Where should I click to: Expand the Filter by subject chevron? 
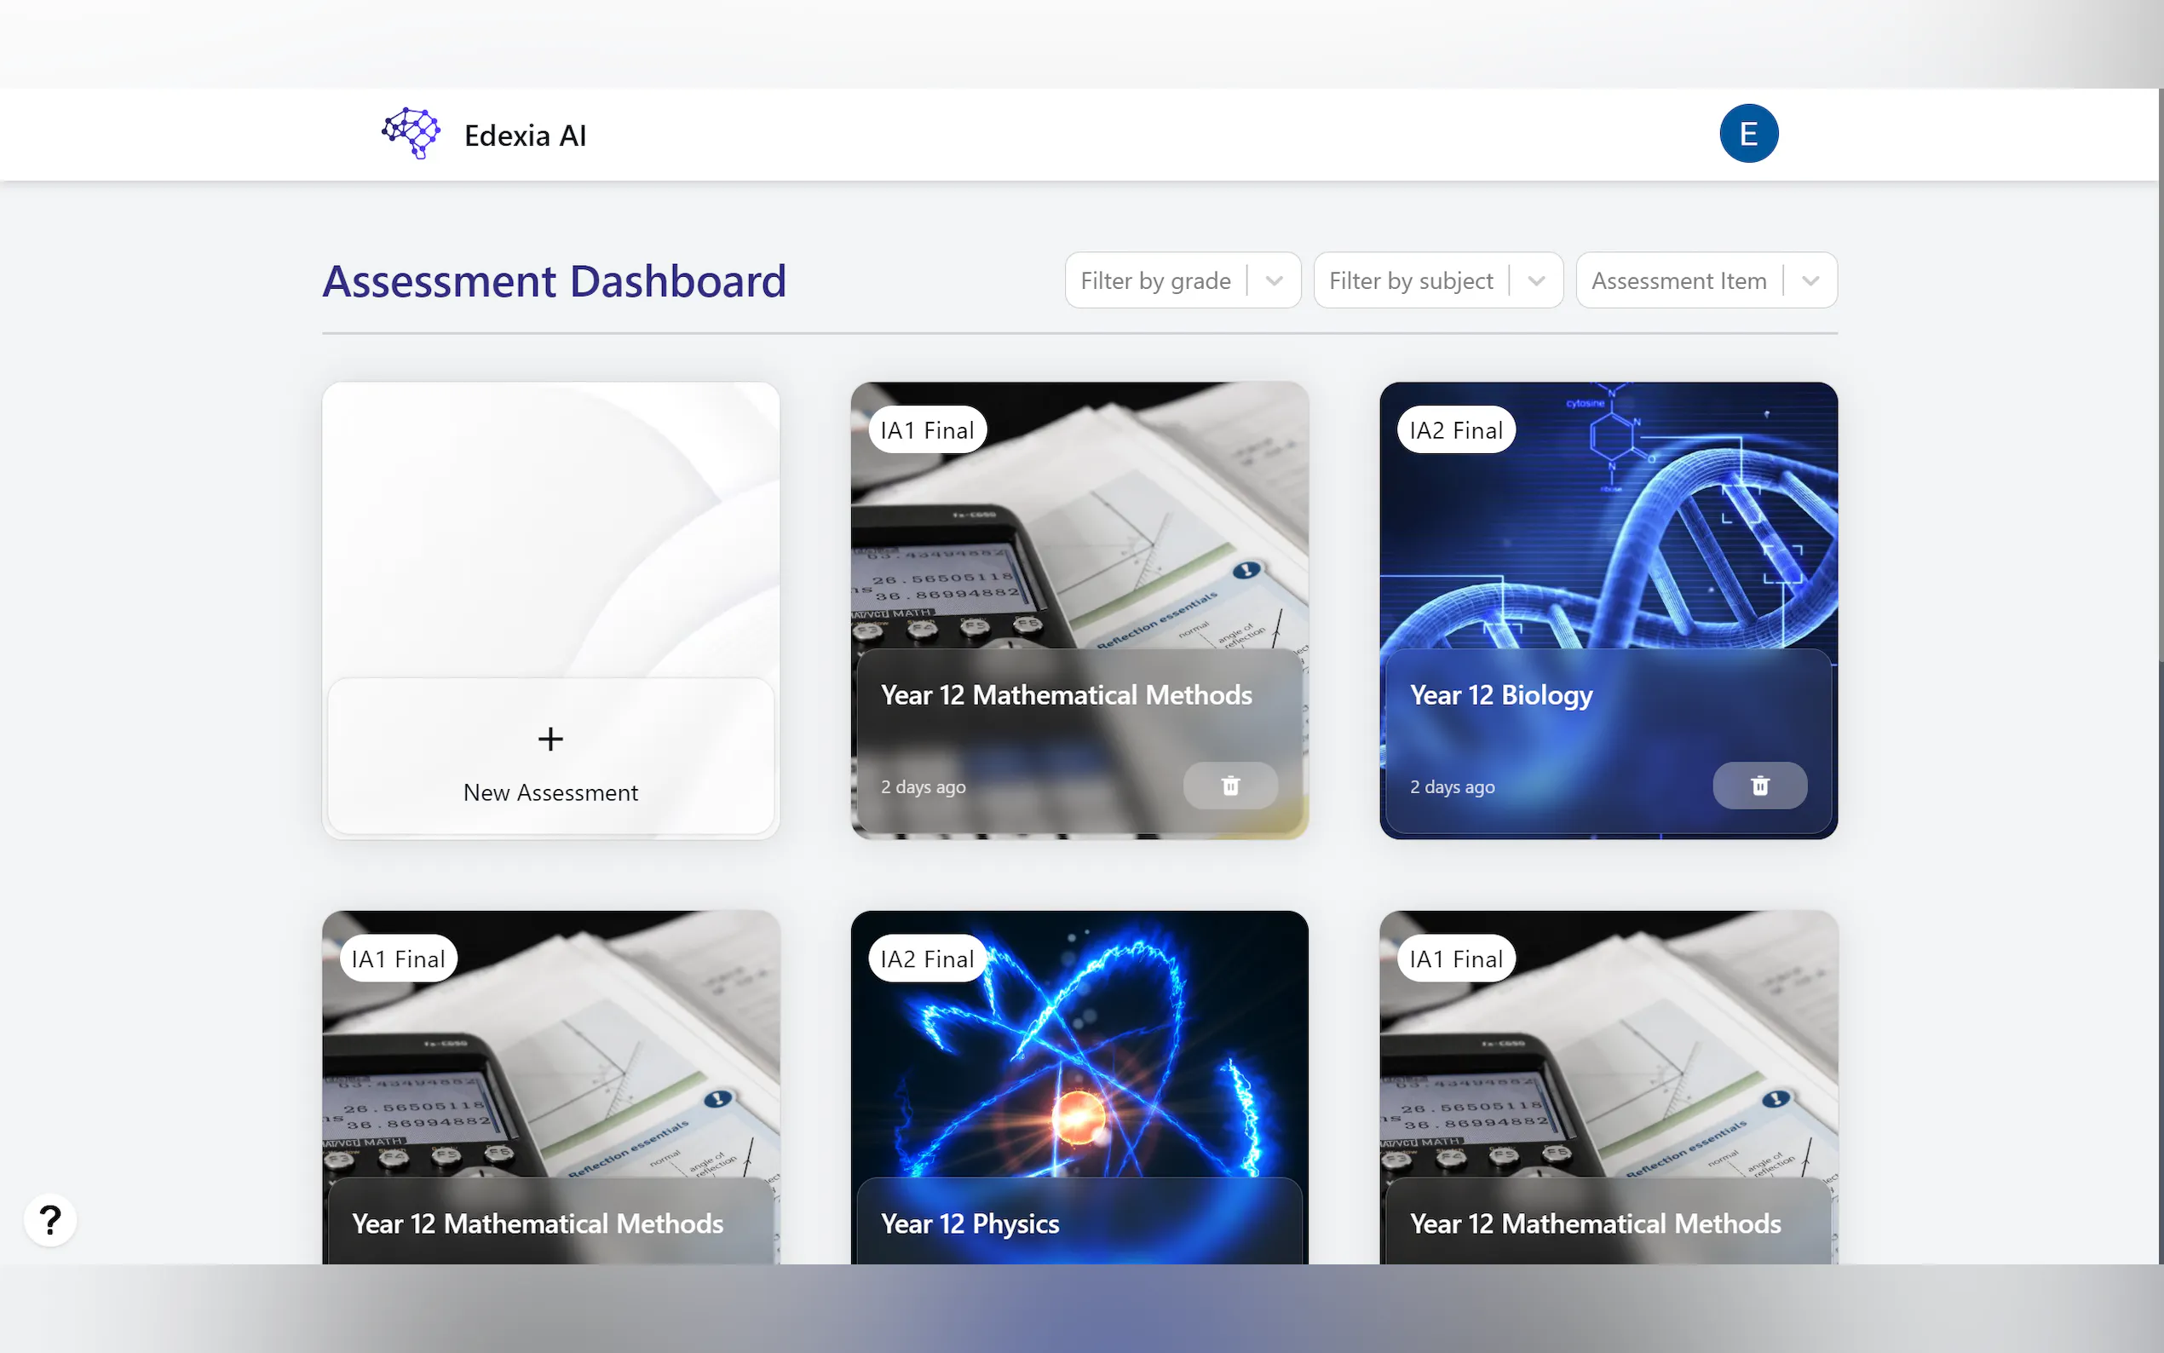click(1536, 281)
